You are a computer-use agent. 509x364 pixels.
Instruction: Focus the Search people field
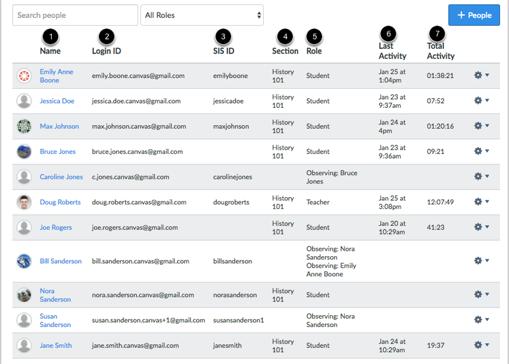[x=75, y=15]
